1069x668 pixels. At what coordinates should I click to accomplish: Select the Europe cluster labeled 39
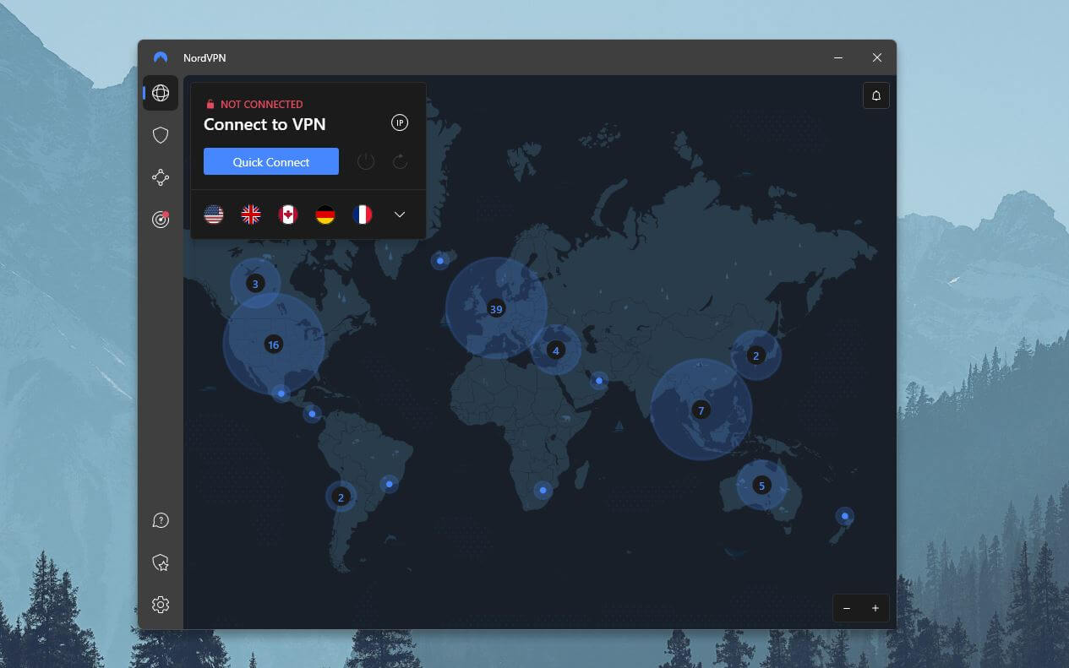tap(496, 309)
